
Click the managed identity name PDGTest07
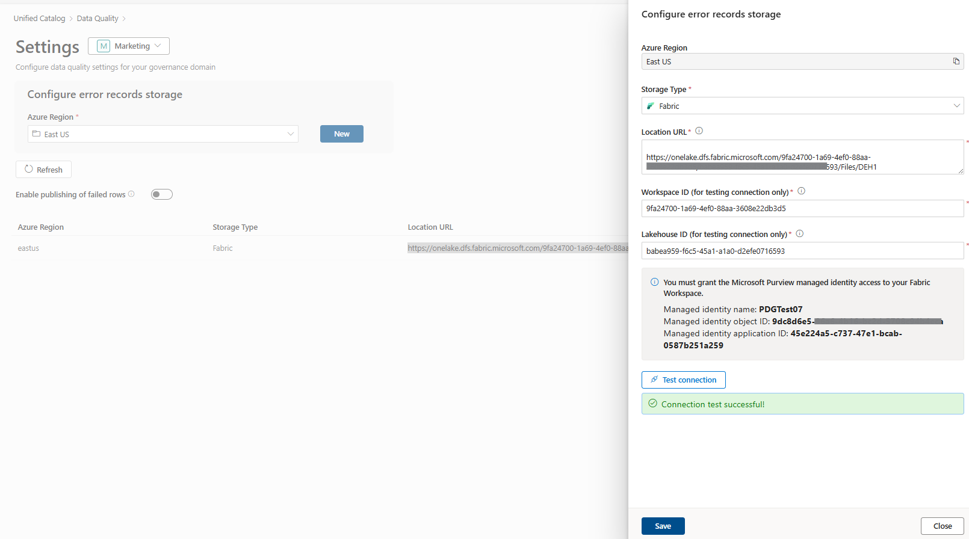(x=781, y=309)
